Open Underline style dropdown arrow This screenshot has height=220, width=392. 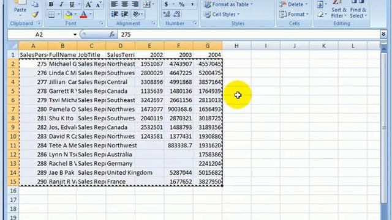[x=79, y=4]
